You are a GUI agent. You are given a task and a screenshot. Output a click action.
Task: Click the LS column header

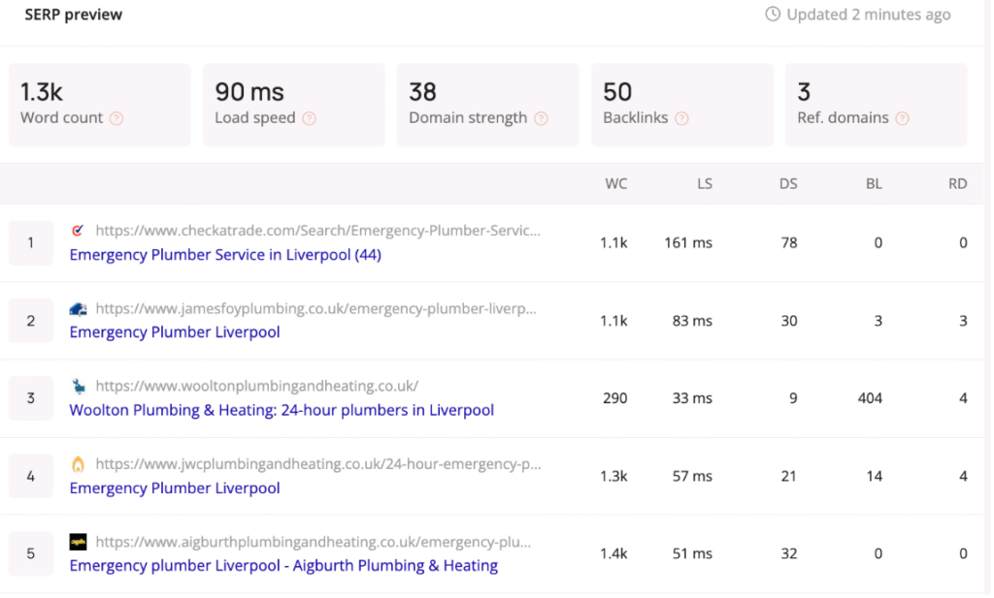click(705, 183)
